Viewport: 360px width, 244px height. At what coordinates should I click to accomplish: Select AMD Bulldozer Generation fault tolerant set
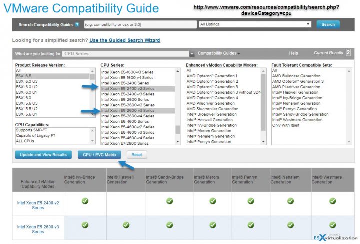coord(309,76)
